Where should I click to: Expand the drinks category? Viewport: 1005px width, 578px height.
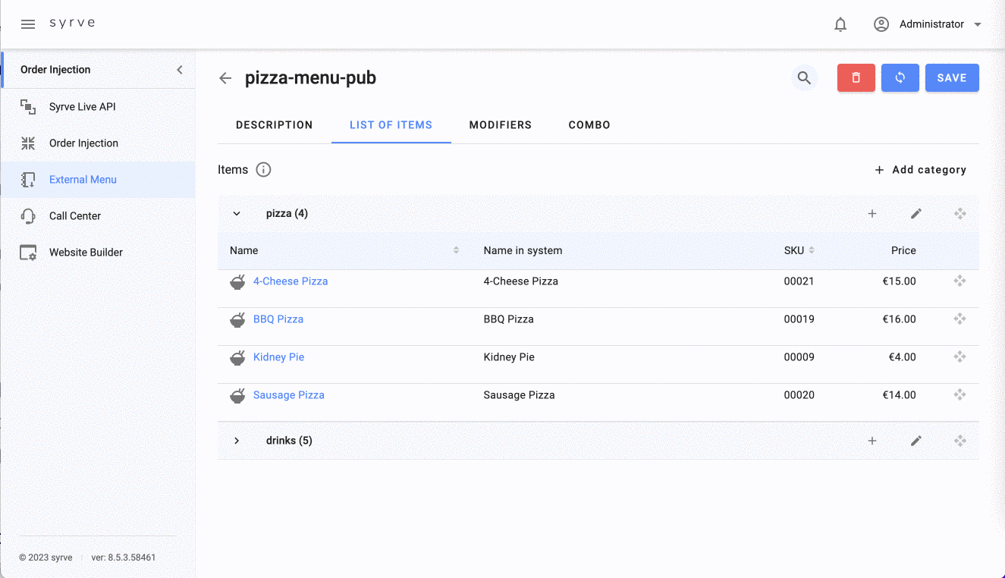(x=237, y=441)
